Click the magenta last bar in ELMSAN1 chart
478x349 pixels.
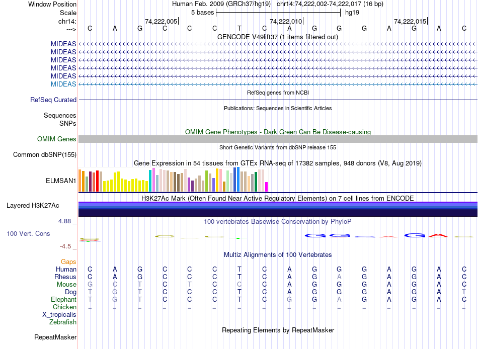point(267,187)
